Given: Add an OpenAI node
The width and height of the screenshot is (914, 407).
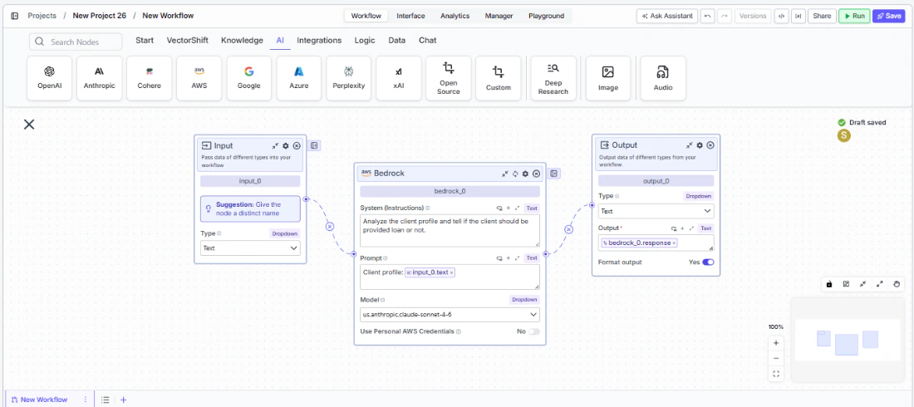Looking at the screenshot, I should 50,78.
